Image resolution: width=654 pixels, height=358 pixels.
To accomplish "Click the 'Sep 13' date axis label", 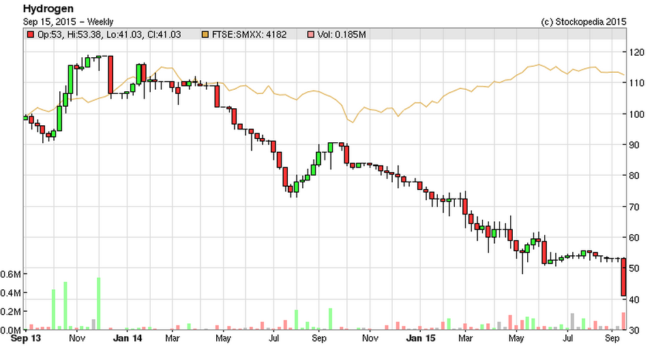I will [25, 338].
